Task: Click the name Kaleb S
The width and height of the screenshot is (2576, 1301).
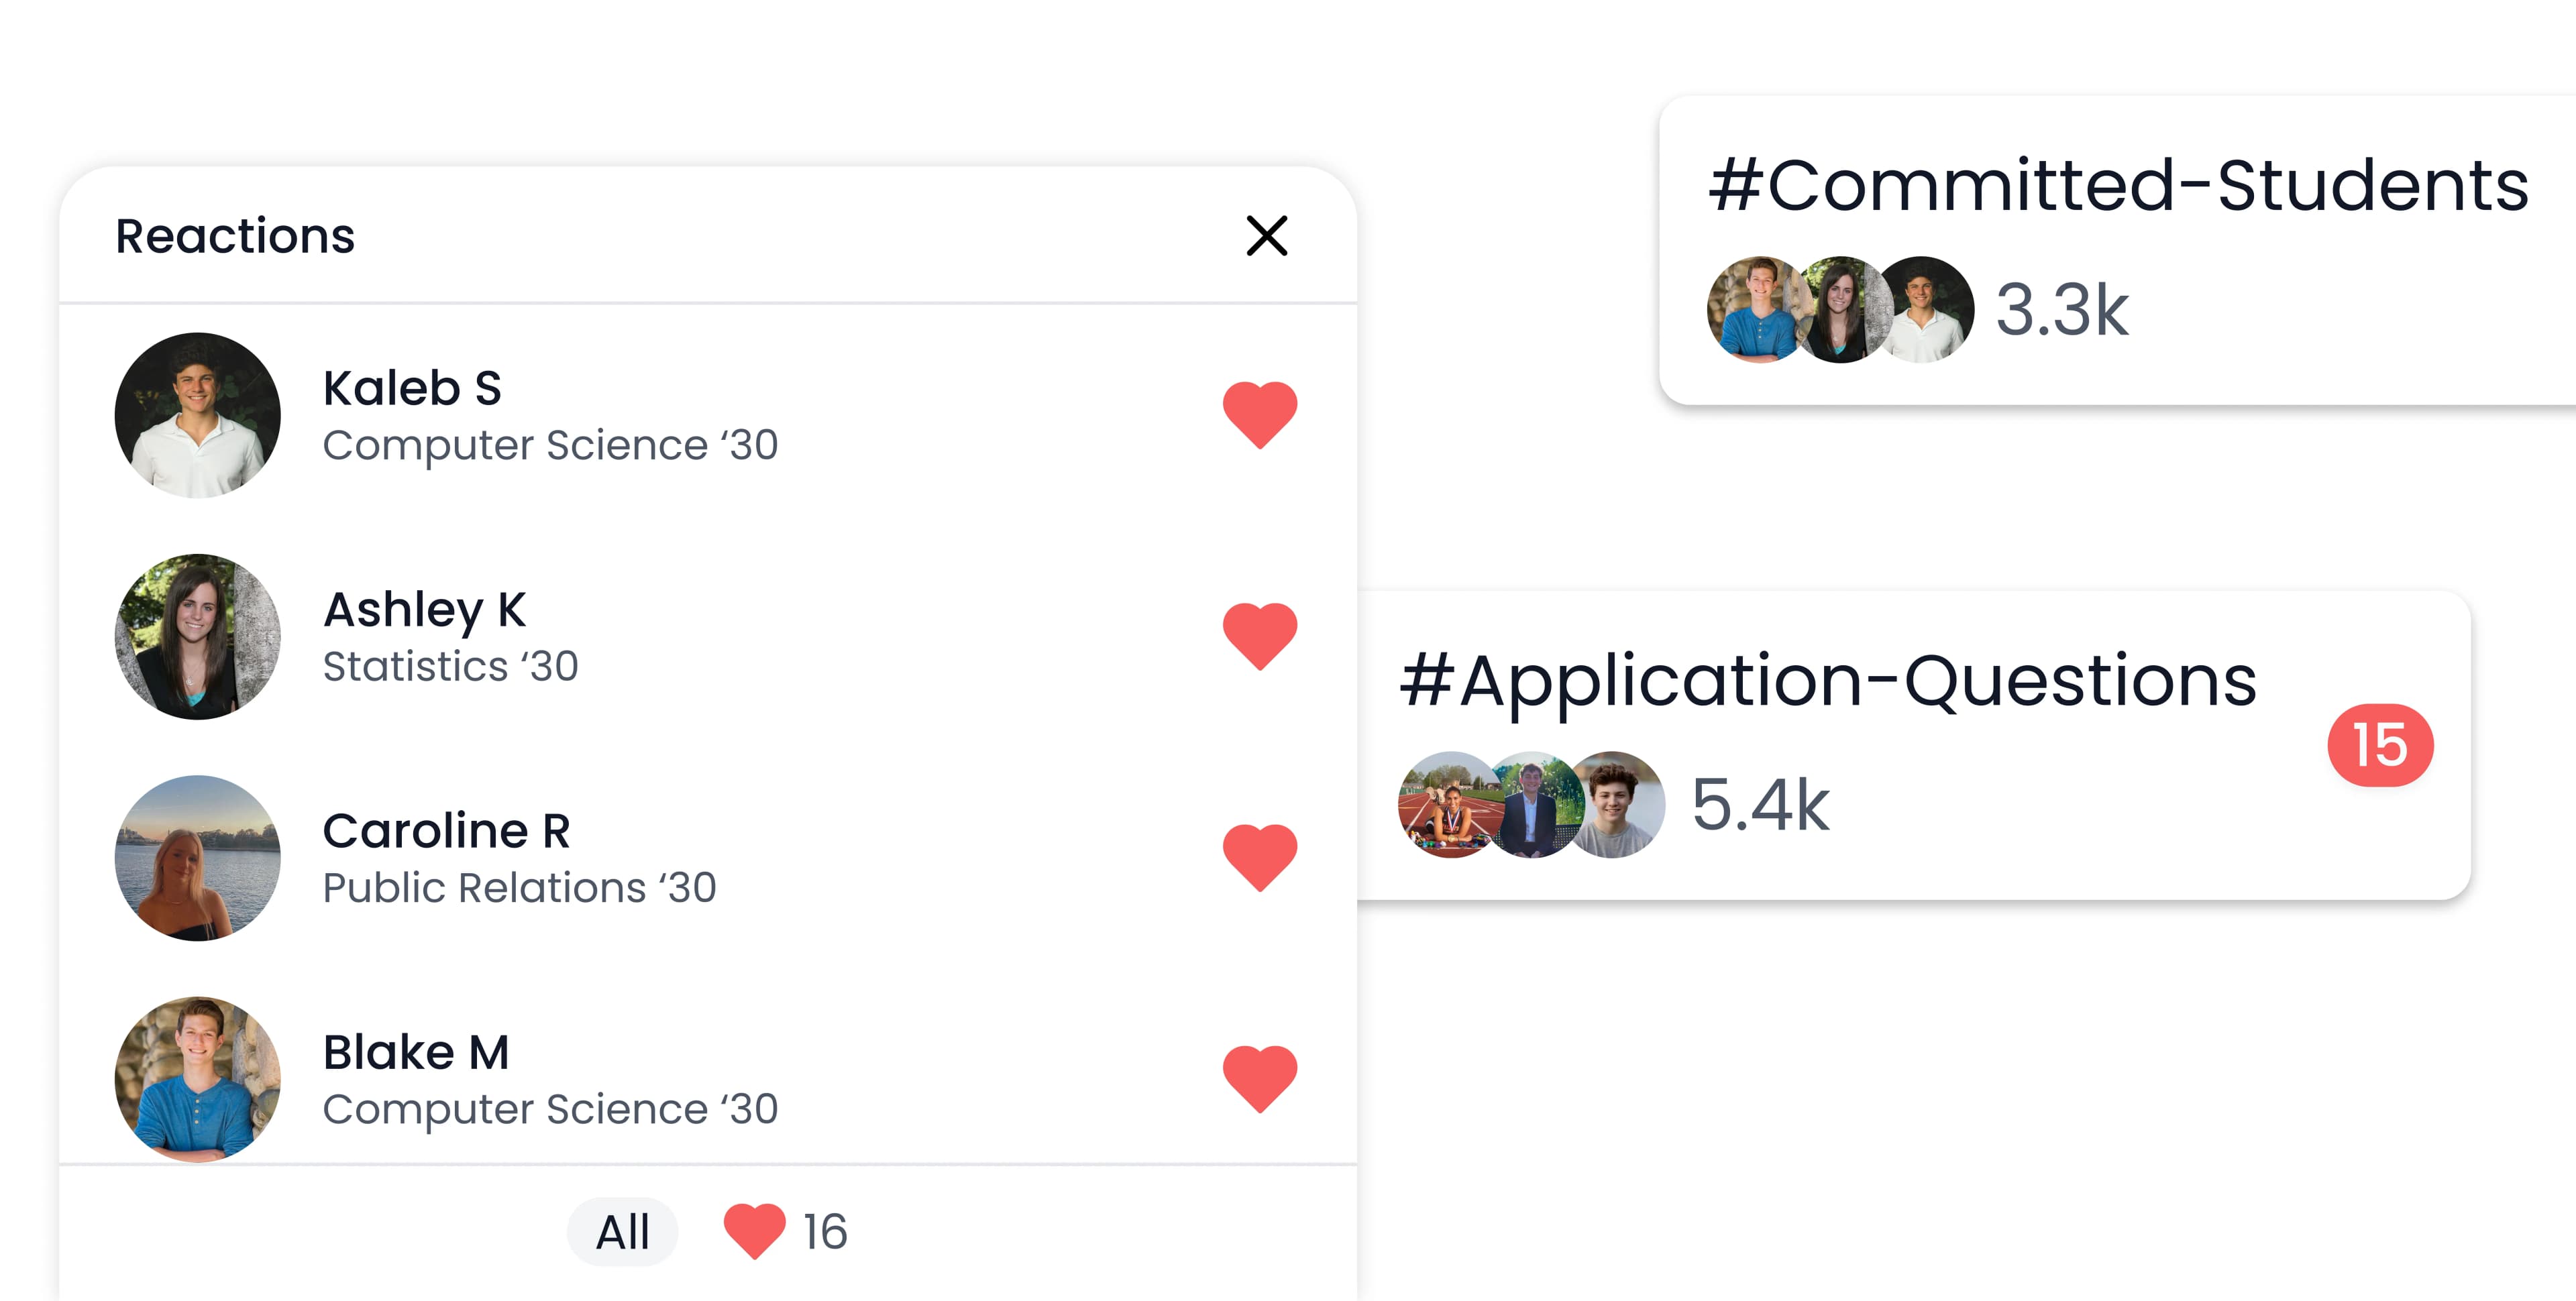Action: click(x=412, y=388)
